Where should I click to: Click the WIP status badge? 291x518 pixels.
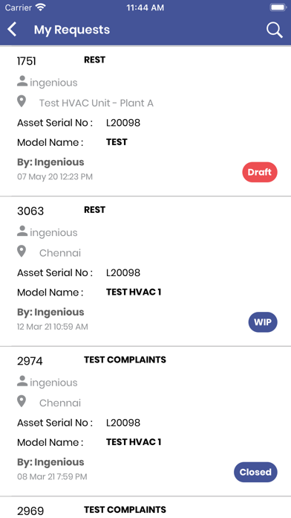click(x=263, y=322)
